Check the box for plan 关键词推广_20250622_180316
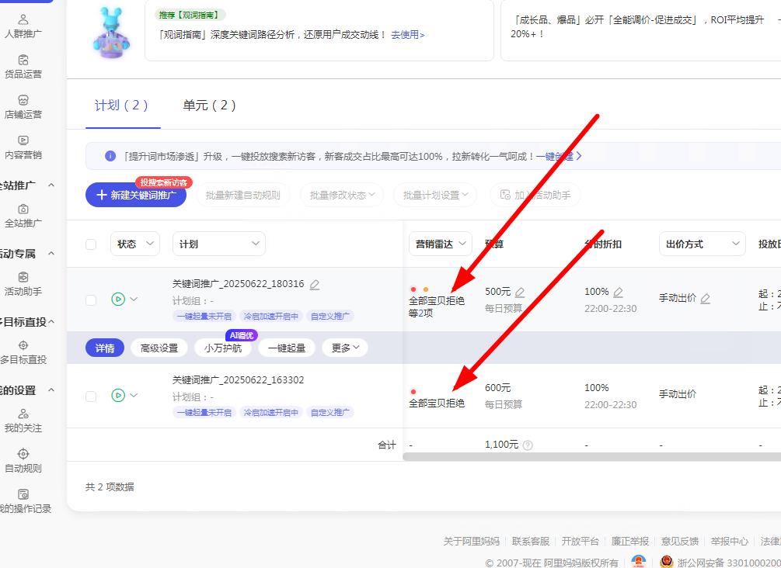781x568 pixels. pyautogui.click(x=91, y=300)
